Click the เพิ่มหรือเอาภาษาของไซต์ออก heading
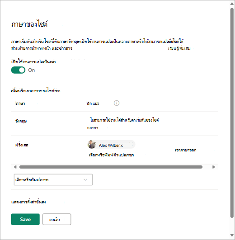The height and width of the screenshot is (240, 235). click(x=36, y=91)
